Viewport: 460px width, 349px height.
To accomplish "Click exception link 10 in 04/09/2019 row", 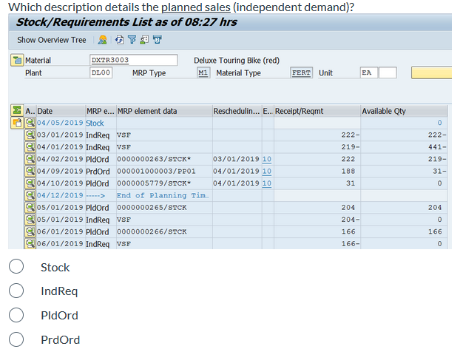I will 267,172.
